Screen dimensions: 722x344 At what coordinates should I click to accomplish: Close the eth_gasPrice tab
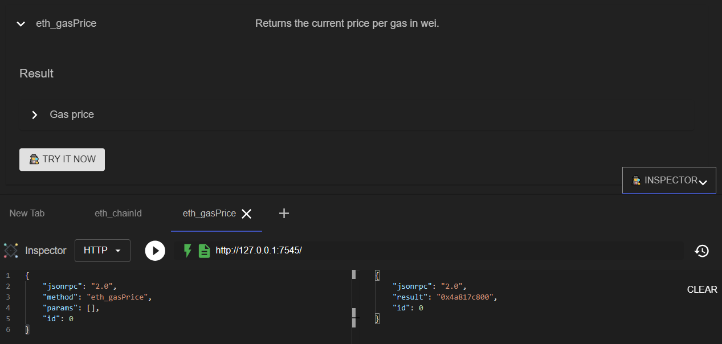click(247, 214)
